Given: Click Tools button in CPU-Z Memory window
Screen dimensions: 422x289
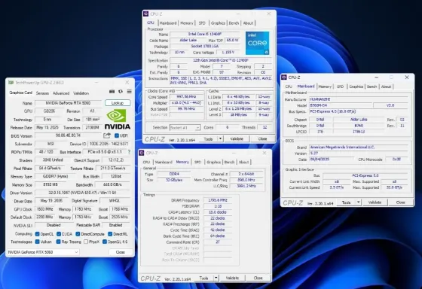Looking at the screenshot, I should 203,278.
